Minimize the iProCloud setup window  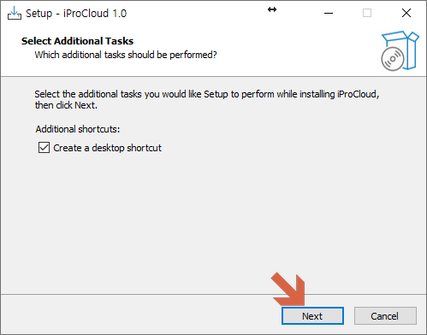329,13
